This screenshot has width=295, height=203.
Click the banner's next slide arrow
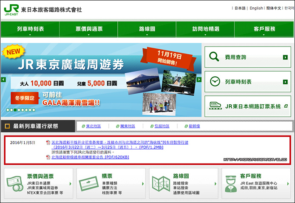[199, 80]
